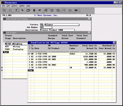Click the hourglass-shaped toolbar icon
This screenshot has height=106, width=123.
point(34,10)
